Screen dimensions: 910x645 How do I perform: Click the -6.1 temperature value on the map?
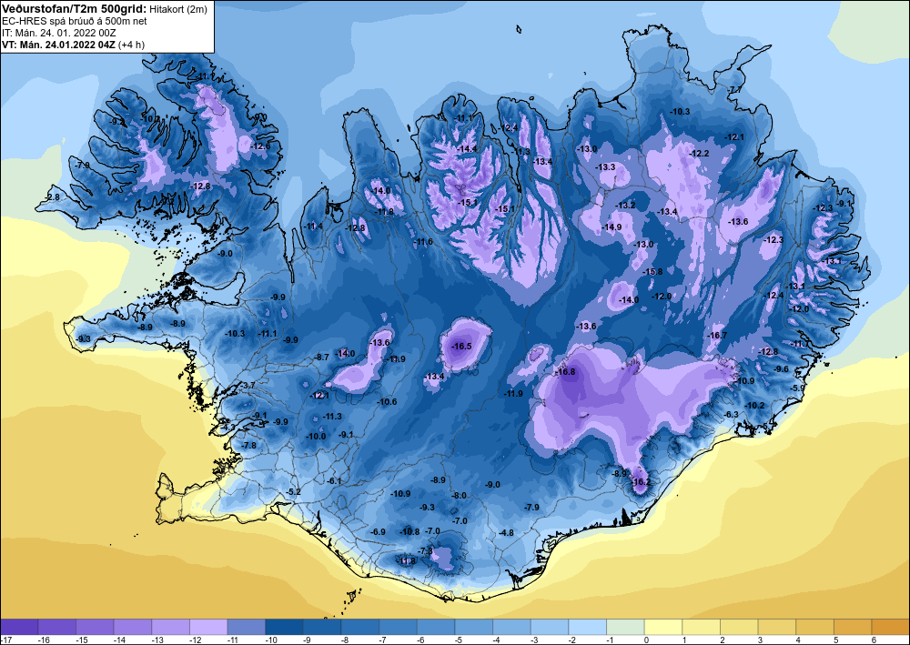pyautogui.click(x=334, y=481)
